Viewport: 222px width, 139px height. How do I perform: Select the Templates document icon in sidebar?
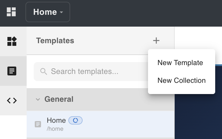click(x=12, y=71)
